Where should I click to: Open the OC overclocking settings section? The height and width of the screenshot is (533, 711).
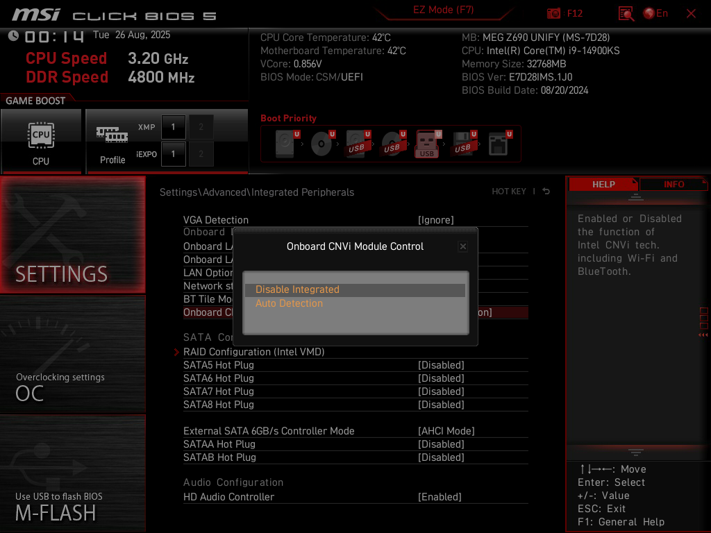click(x=72, y=355)
